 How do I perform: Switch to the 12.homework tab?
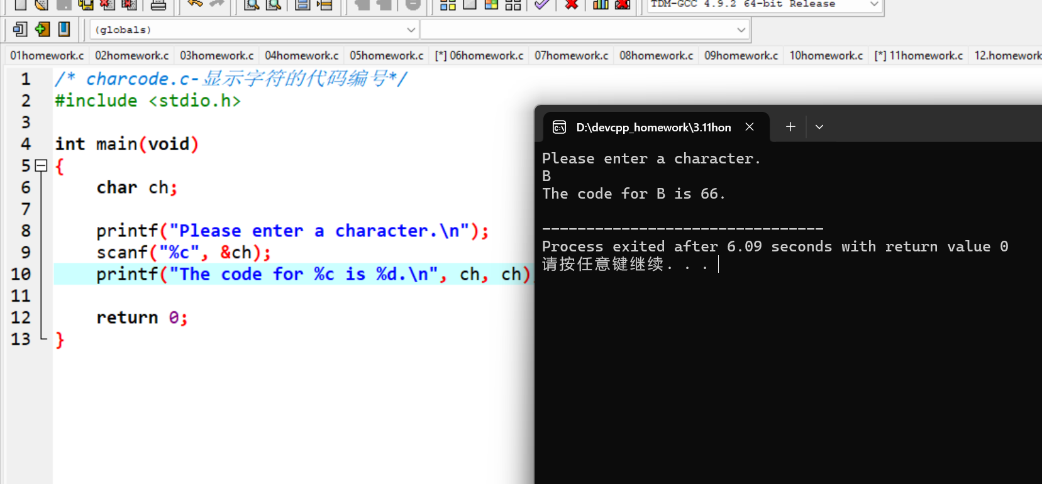[x=1006, y=55]
